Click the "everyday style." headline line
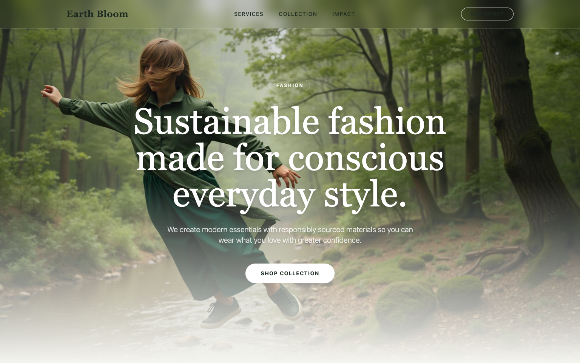 (290, 194)
